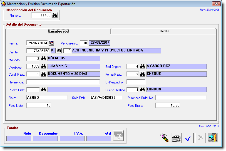226x151 pixels.
Task: Click the Cond. Pago code field
Action: click(33, 74)
